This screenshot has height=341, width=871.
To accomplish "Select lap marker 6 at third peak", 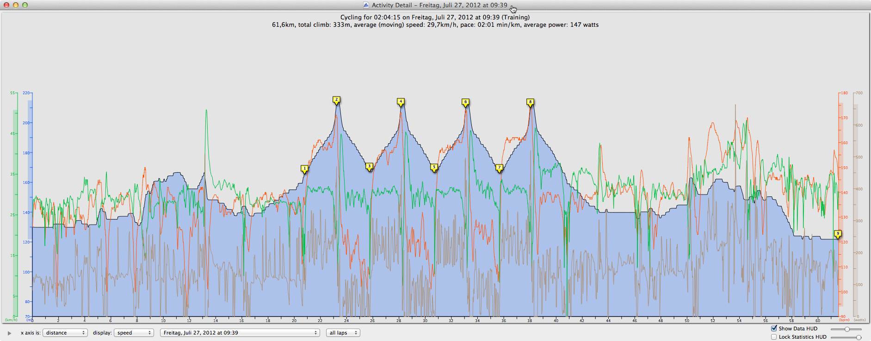I will (x=465, y=102).
